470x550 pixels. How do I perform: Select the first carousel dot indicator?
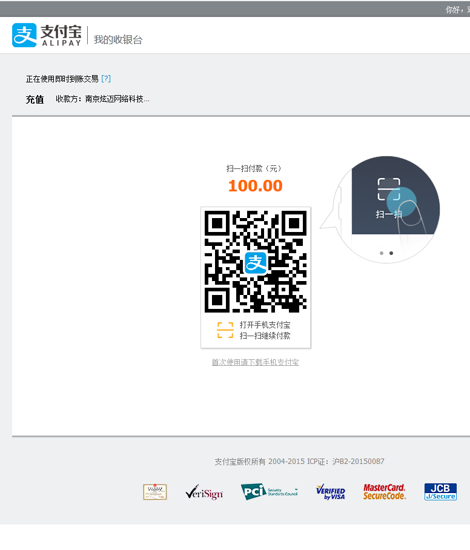tap(382, 253)
